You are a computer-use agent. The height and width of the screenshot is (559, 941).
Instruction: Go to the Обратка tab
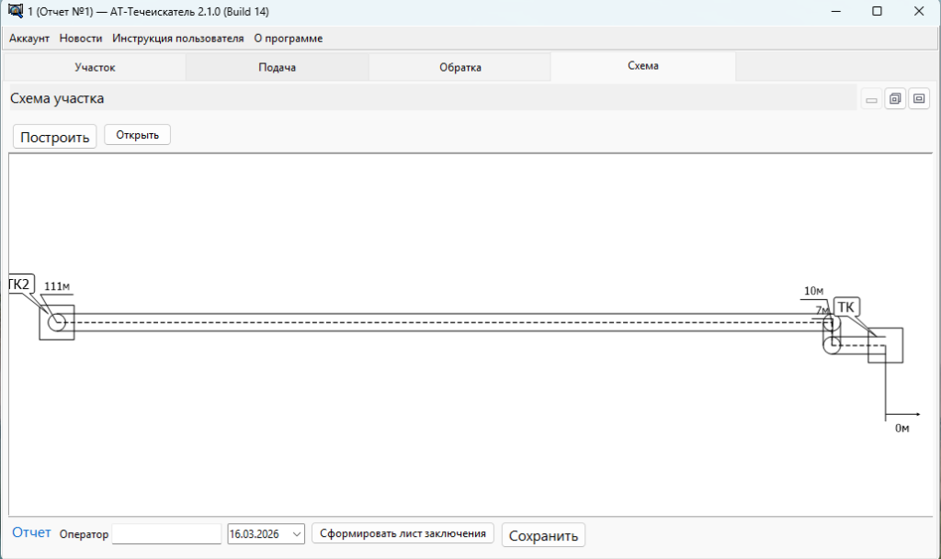click(459, 67)
